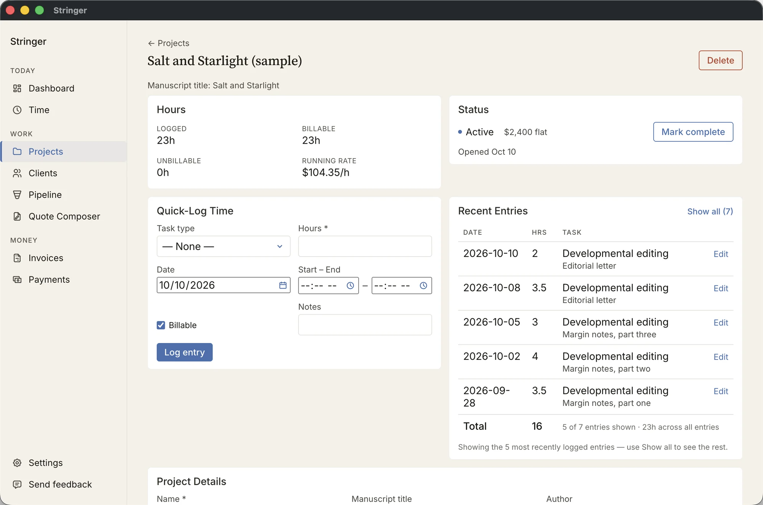Screen dimensions: 763x505
Task: Click the funnel icon beside Pipeline
Action: coord(17,195)
